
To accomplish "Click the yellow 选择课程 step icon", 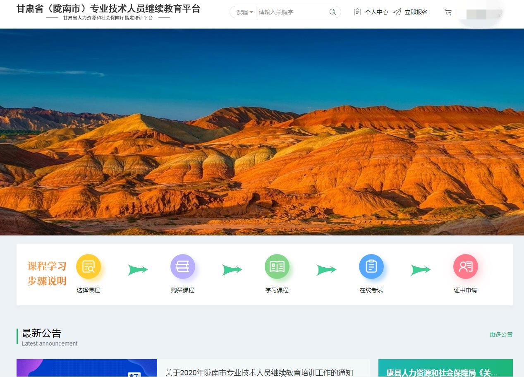I will click(89, 267).
